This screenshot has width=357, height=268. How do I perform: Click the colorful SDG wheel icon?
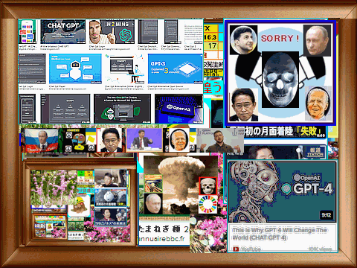click(x=208, y=205)
